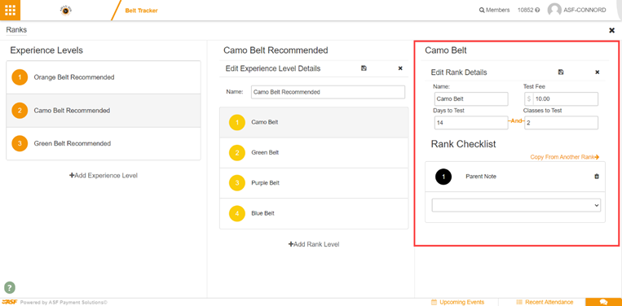This screenshot has width=622, height=306.
Task: Click ASF logo in footer
Action: (x=9, y=302)
